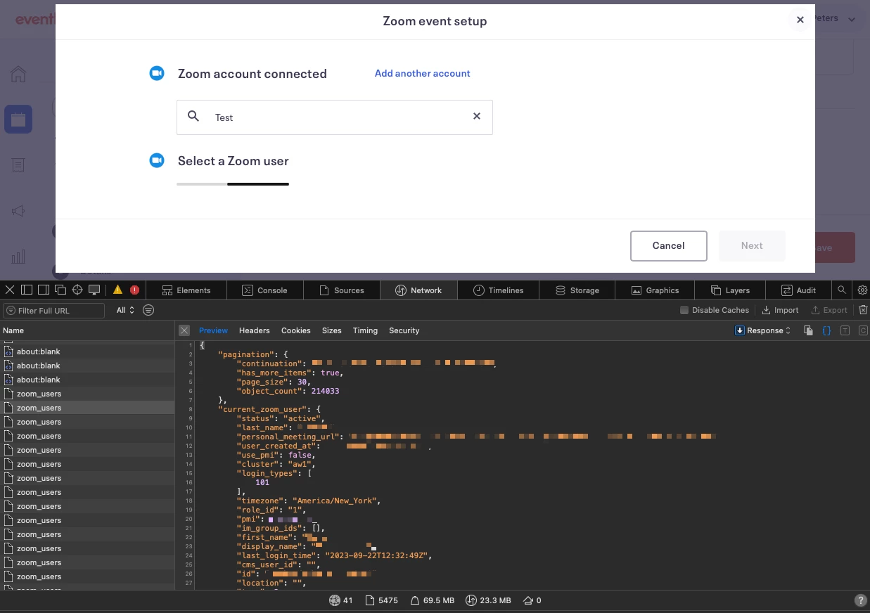This screenshot has width=870, height=613.
Task: Click the Cancel button
Action: (668, 245)
